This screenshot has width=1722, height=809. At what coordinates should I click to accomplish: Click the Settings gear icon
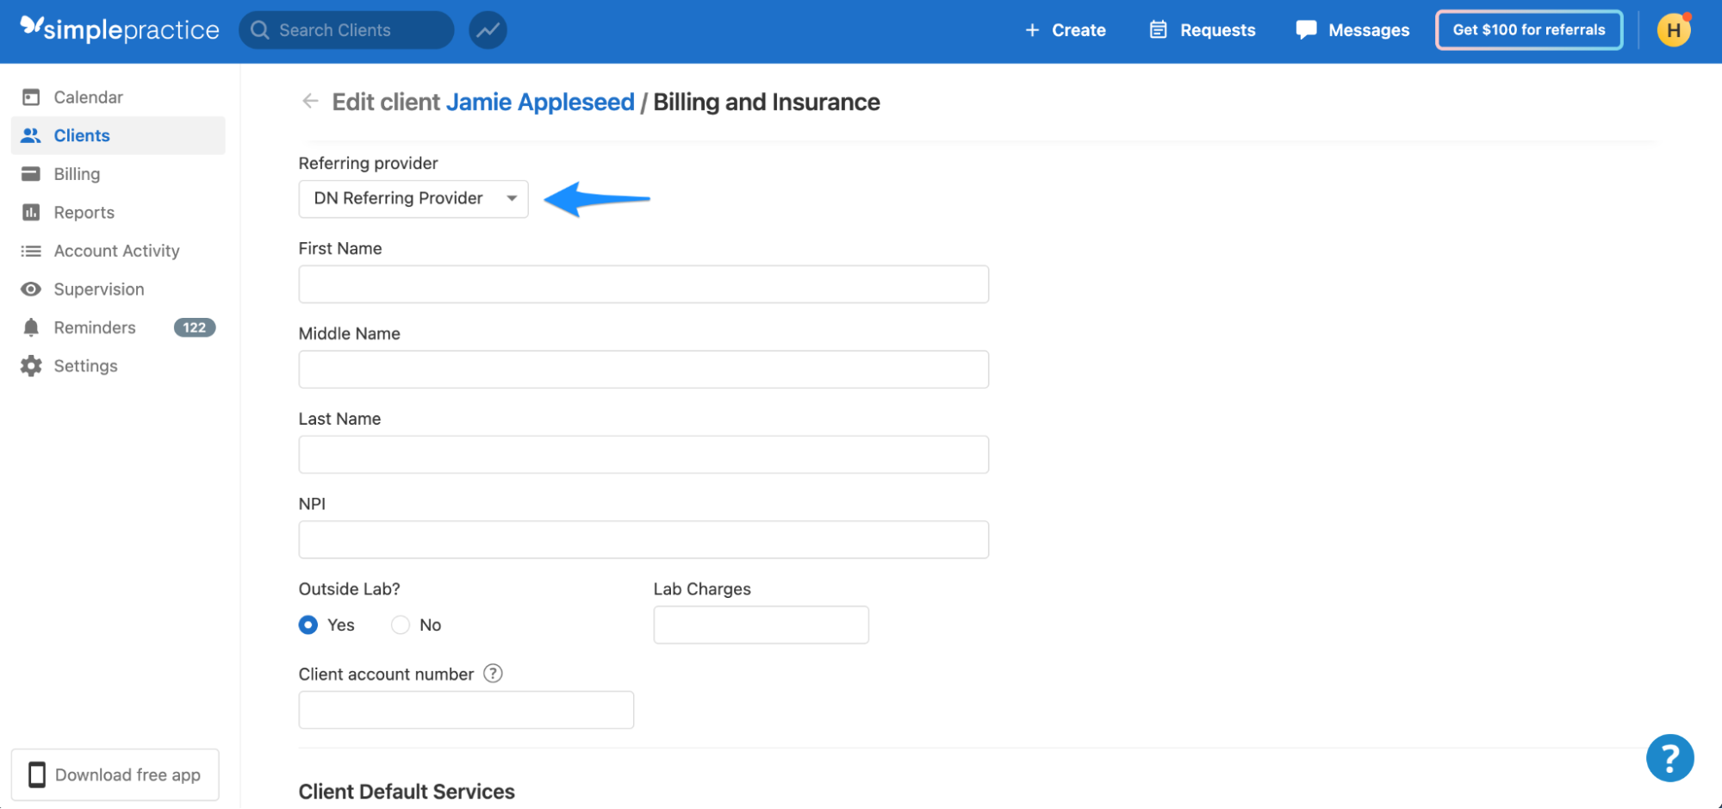click(x=31, y=366)
